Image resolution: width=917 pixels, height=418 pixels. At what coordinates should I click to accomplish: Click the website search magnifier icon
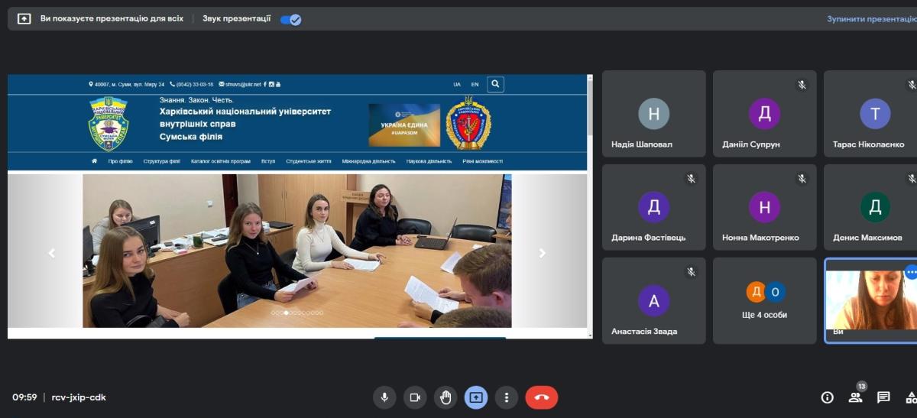click(495, 84)
